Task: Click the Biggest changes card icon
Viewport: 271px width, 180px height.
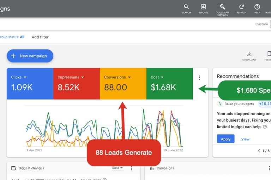Action: tap(14, 168)
